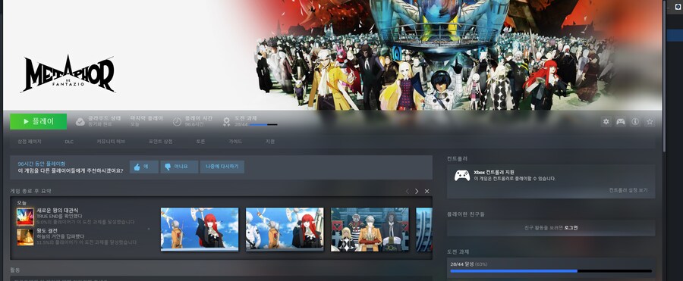
Task: Go to previous post-game summary
Action: [408, 192]
